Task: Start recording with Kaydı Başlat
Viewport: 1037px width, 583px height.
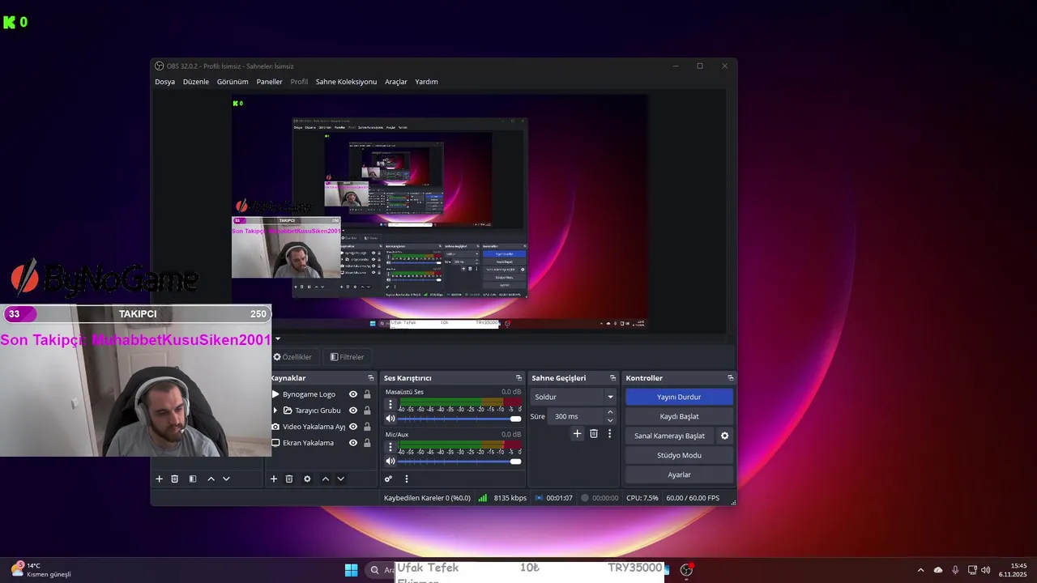Action: click(x=679, y=416)
